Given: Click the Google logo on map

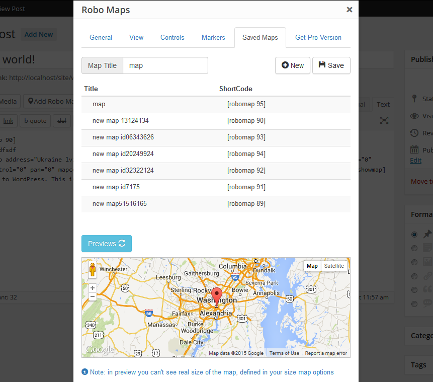Looking at the screenshot, I should (100, 350).
